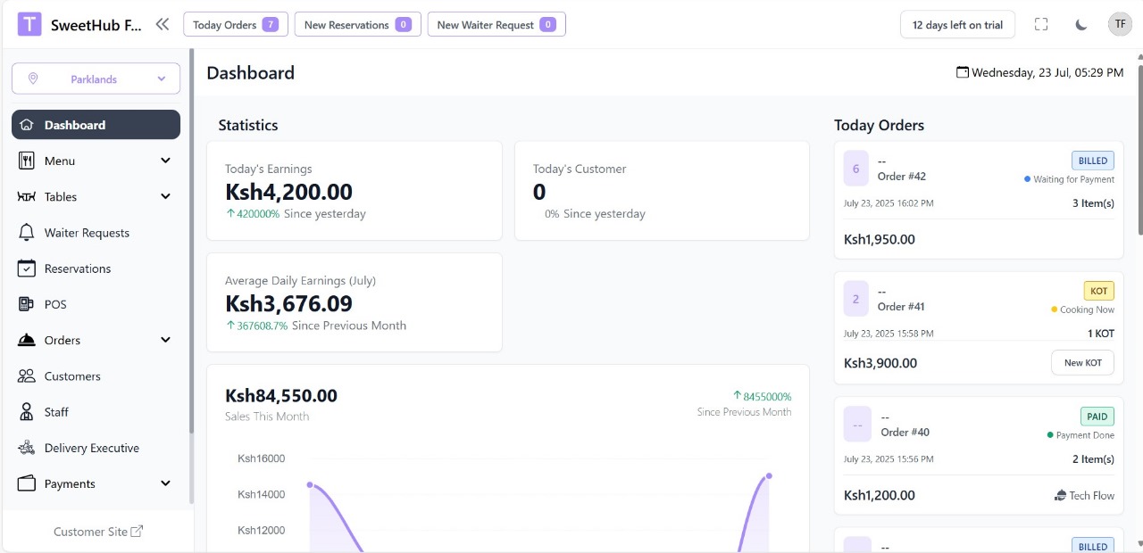Viewport: 1143px width, 553px height.
Task: Click the New Reservations button
Action: click(x=357, y=25)
